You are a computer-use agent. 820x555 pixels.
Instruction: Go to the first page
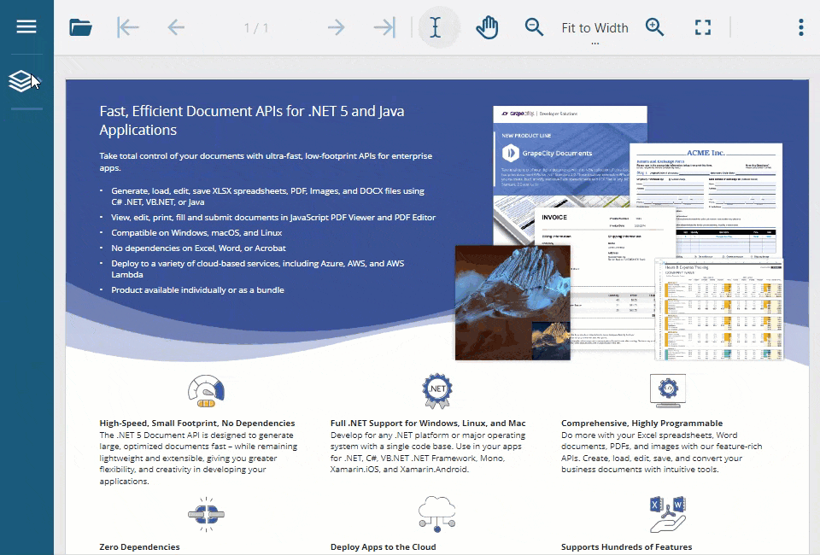128,27
